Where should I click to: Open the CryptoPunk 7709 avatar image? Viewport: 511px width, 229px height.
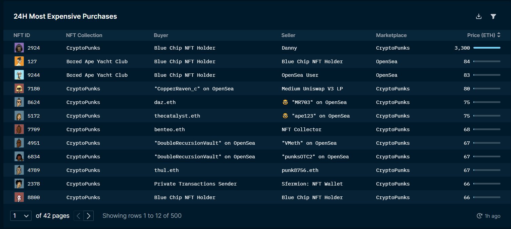(x=19, y=129)
